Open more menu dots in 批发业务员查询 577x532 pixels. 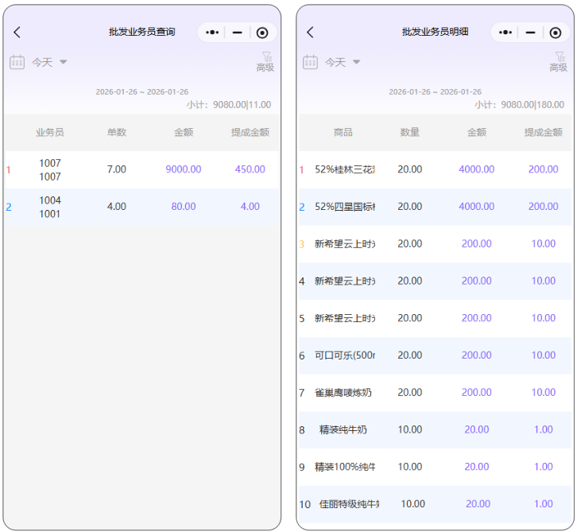click(212, 33)
